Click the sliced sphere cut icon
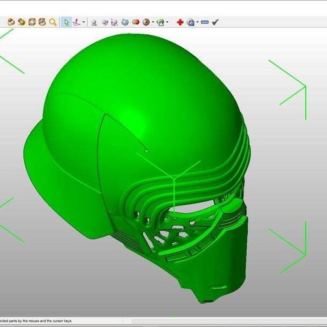 [146, 22]
